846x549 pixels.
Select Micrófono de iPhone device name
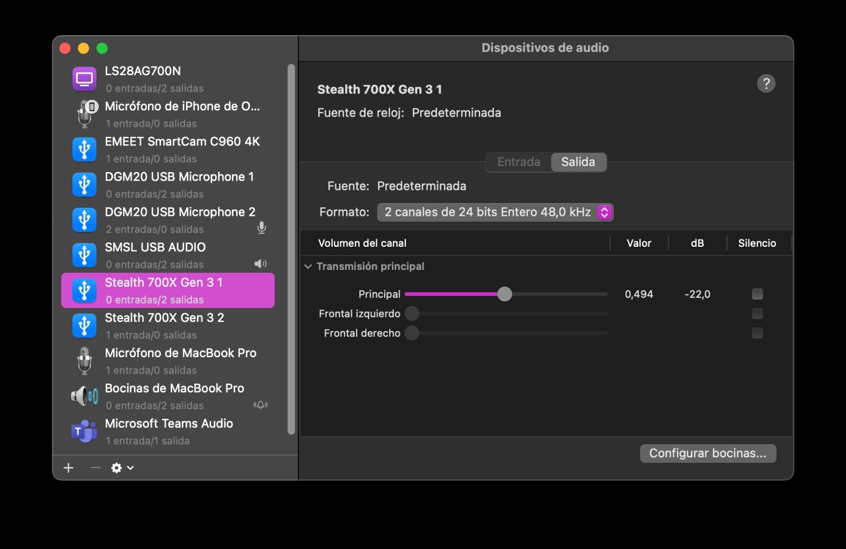tap(182, 106)
